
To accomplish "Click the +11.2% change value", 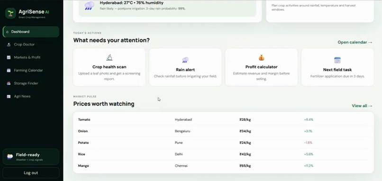I will 309,166.
